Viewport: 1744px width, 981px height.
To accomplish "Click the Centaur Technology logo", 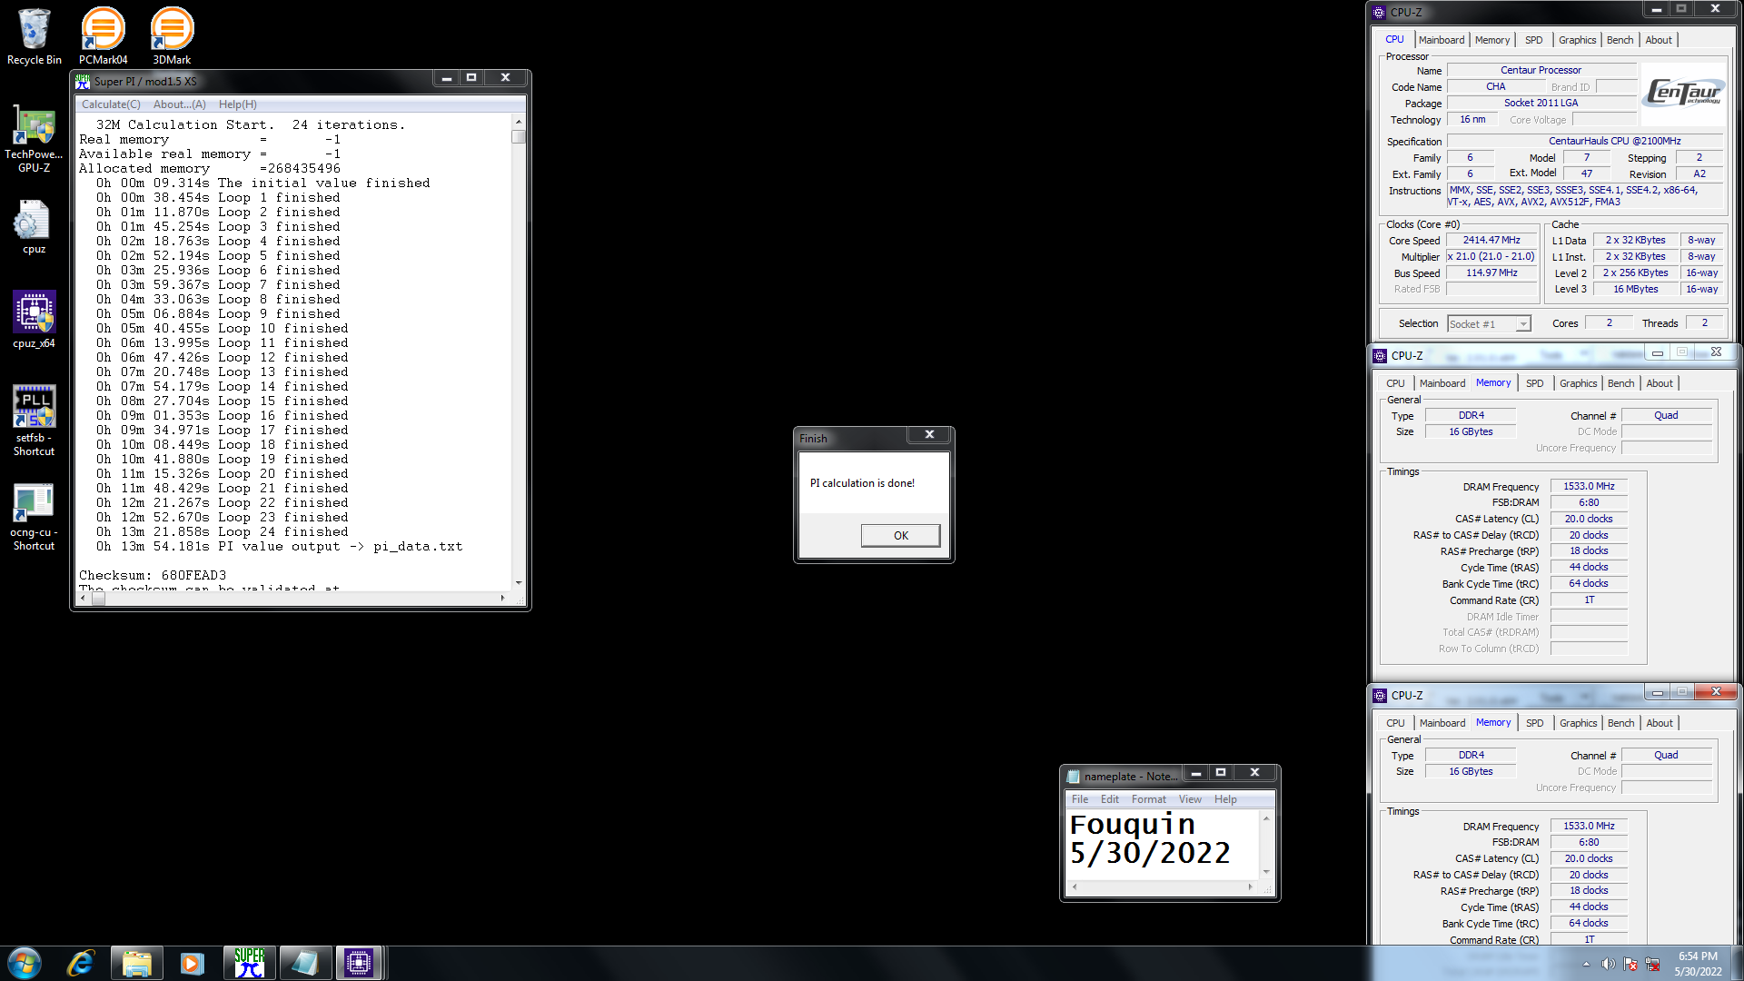I will tap(1683, 92).
